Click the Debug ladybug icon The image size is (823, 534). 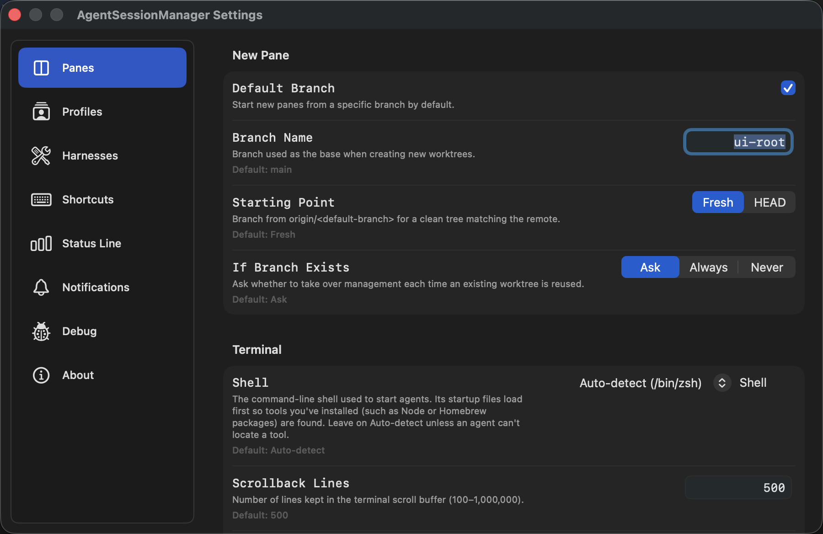pos(41,331)
